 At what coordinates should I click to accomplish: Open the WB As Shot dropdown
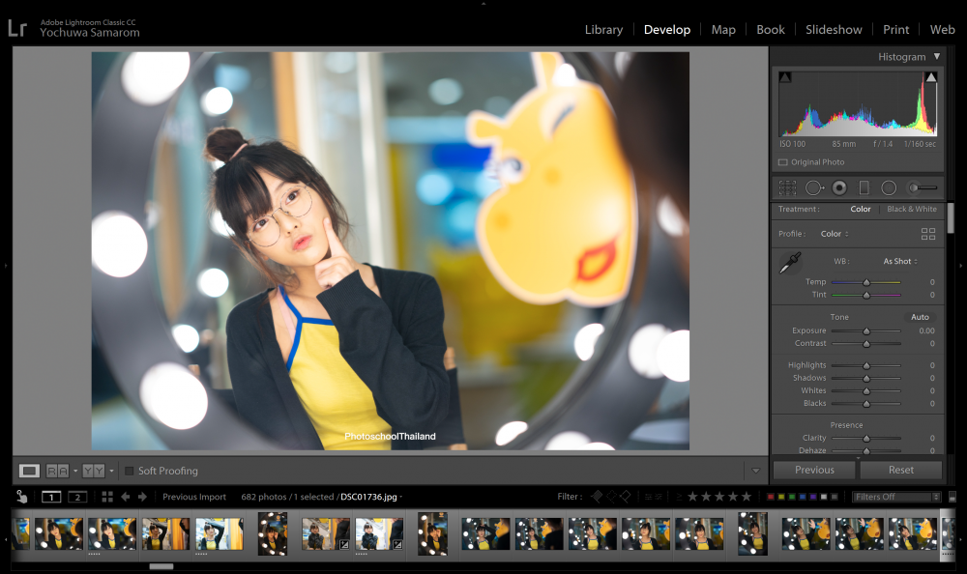click(x=899, y=262)
